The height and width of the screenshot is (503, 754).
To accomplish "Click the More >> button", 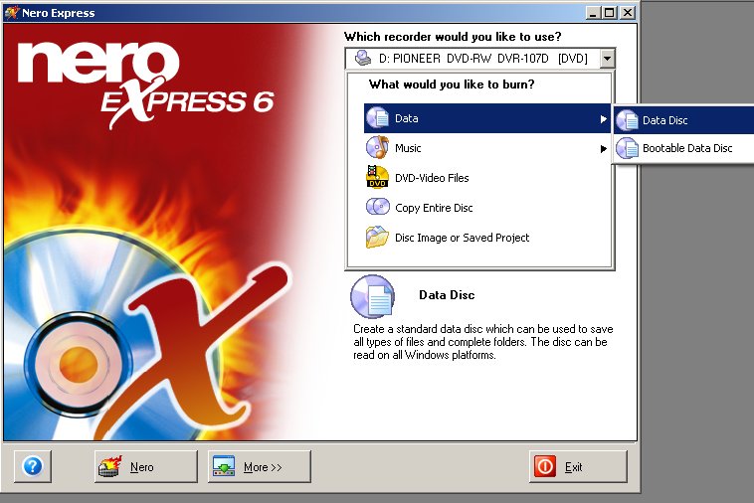I will click(260, 466).
